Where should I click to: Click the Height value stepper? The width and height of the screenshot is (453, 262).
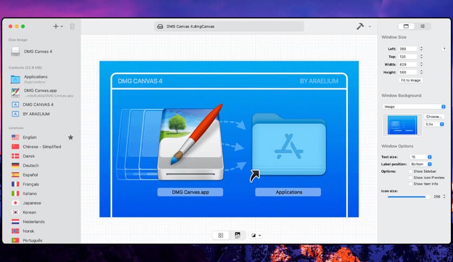(x=421, y=72)
